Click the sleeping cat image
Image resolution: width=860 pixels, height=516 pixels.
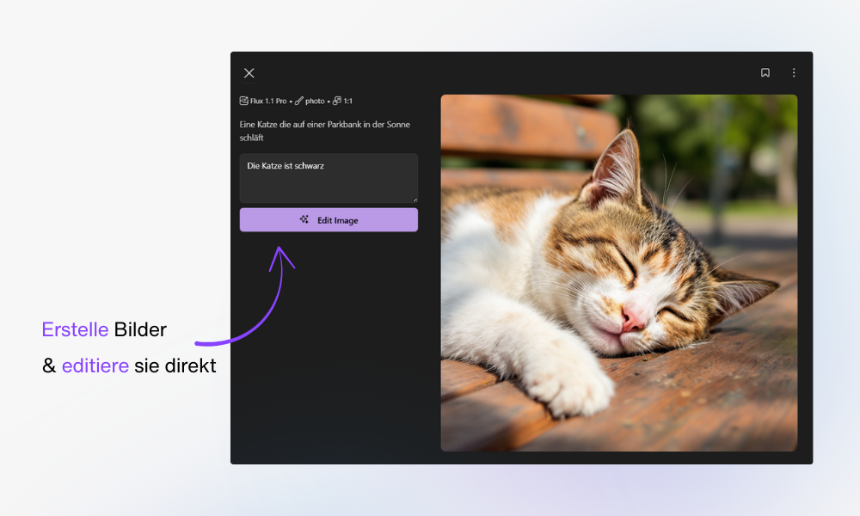click(x=618, y=273)
